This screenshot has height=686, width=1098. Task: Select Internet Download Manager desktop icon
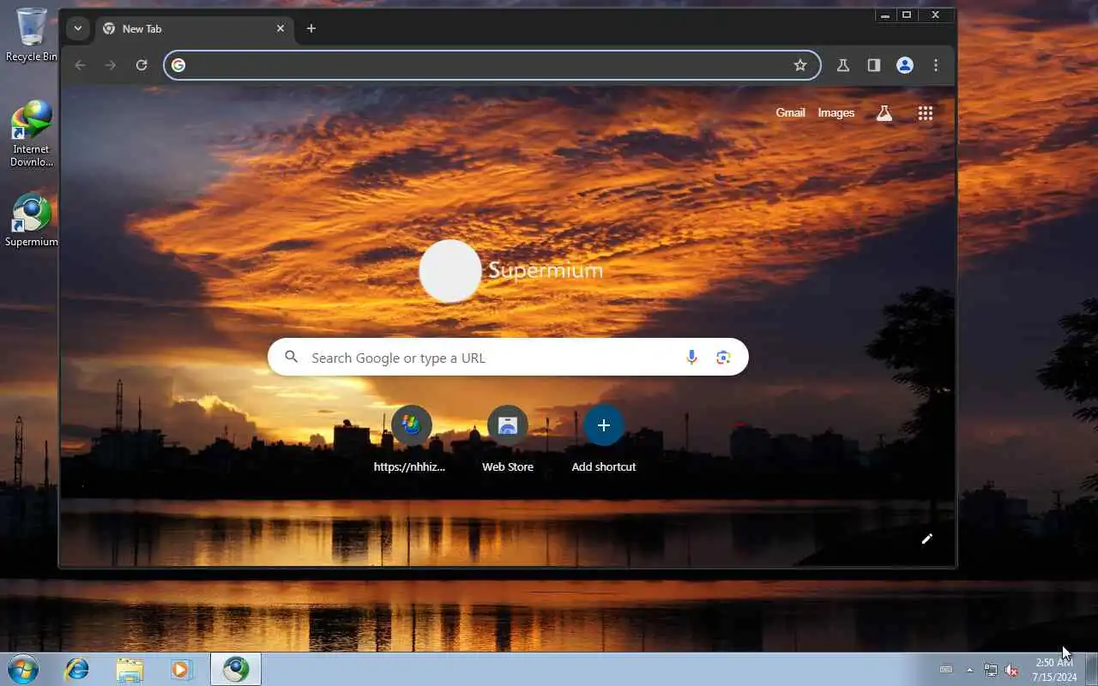[32, 134]
